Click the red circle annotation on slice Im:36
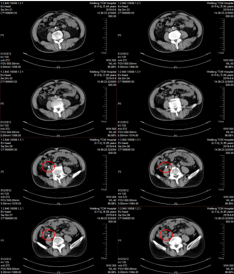This screenshot has height=274, width=234. click(x=166, y=167)
